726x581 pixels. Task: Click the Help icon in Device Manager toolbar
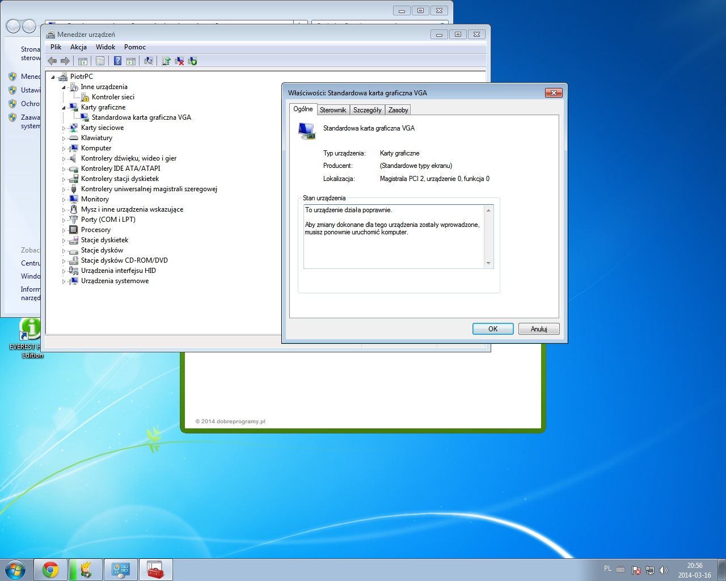pos(117,61)
